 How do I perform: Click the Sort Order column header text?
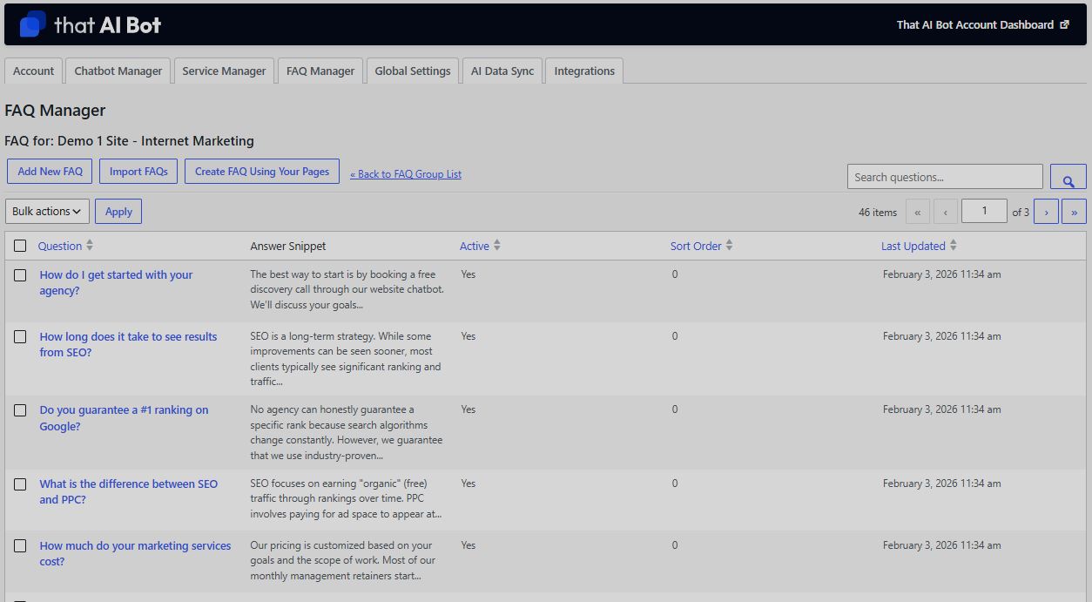[696, 247]
